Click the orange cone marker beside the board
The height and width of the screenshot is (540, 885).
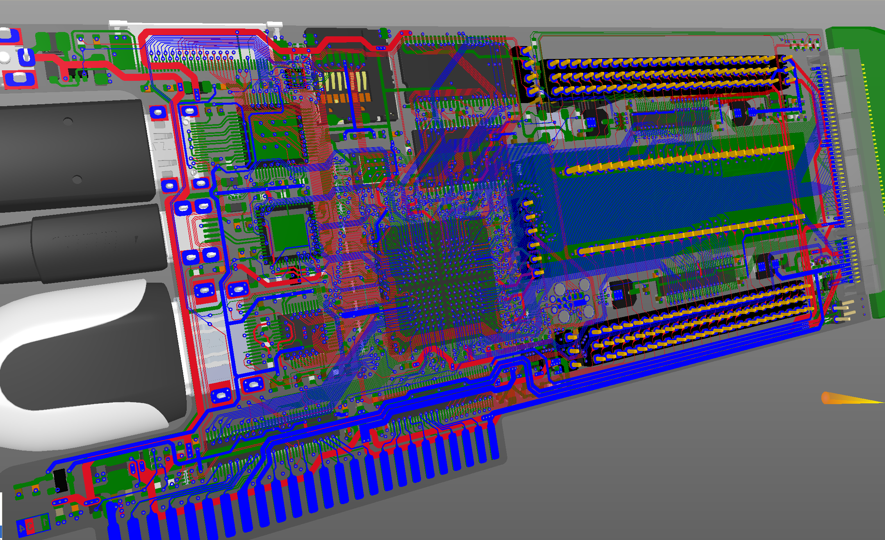coord(852,399)
